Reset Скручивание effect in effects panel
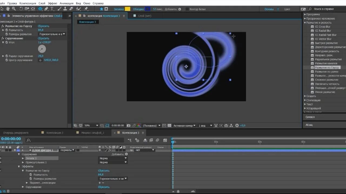 (43, 38)
